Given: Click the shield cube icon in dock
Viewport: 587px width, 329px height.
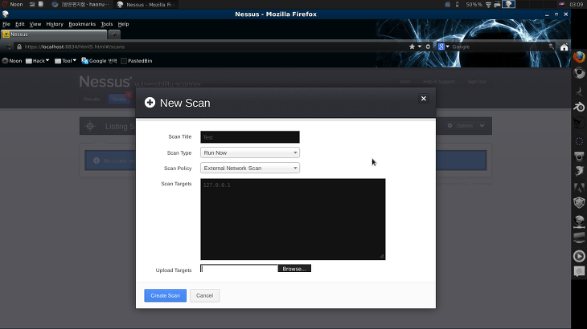Looking at the screenshot, I should 579,203.
